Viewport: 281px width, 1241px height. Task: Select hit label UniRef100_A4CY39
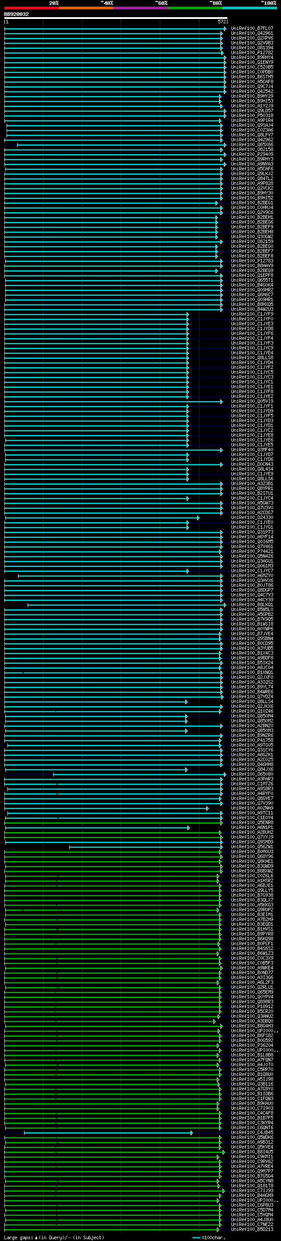pos(252,600)
